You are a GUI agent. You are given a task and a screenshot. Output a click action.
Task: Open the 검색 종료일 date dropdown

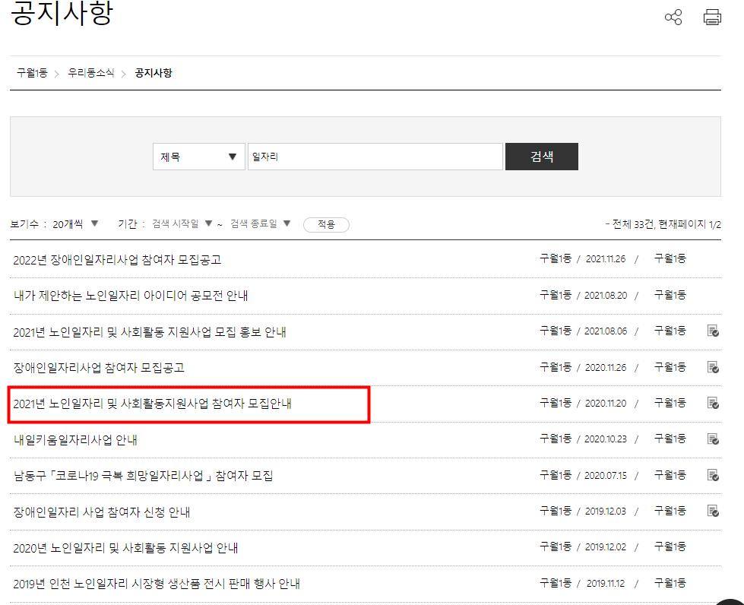point(260,223)
